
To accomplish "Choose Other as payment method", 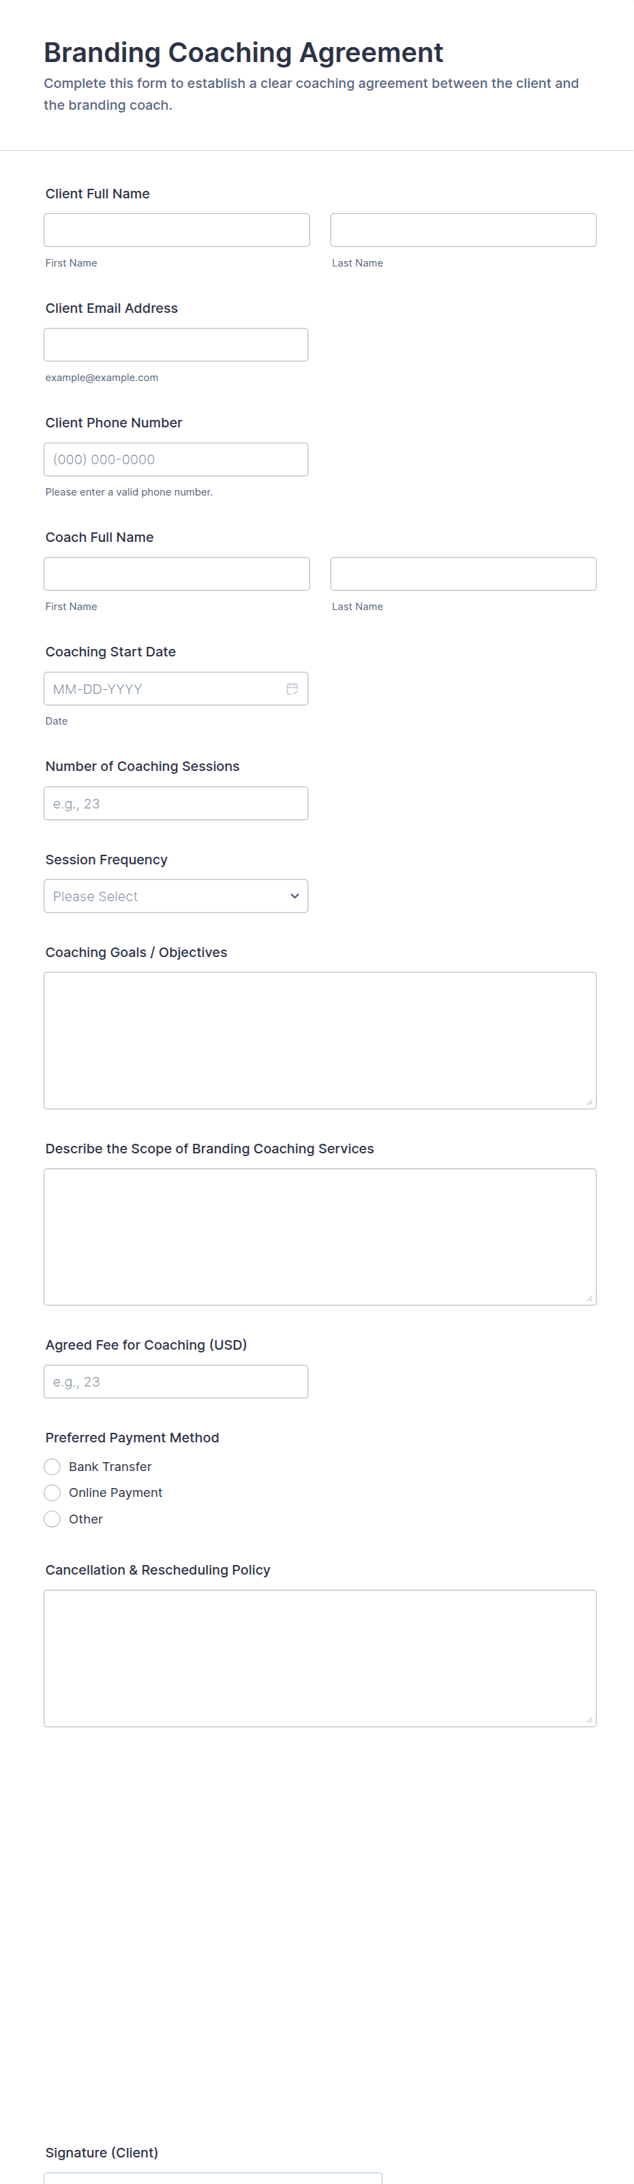I will [52, 1519].
